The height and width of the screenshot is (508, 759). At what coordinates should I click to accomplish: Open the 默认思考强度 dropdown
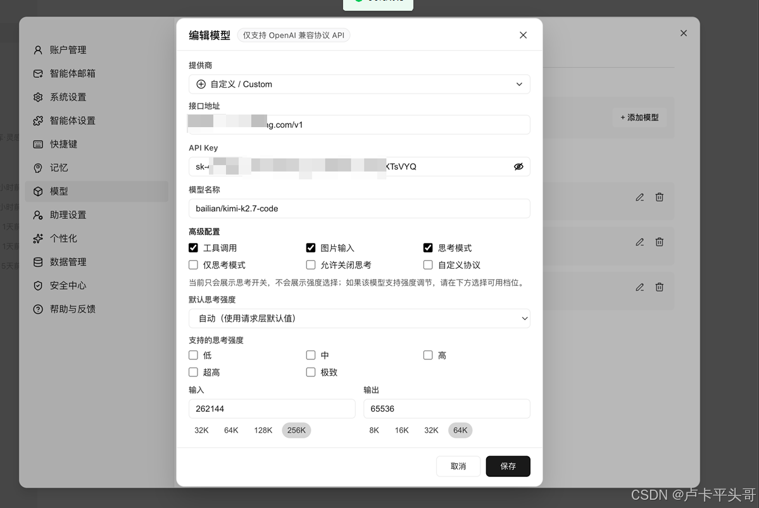(359, 318)
